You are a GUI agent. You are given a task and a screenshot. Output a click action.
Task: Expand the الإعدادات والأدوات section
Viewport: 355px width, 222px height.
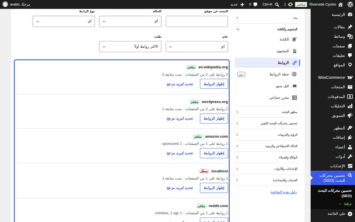tap(267, 169)
